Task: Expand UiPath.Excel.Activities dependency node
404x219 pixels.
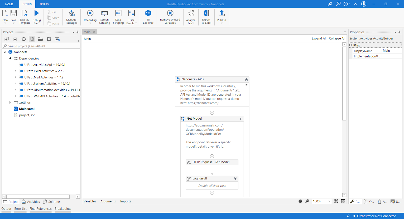Action: click(15, 71)
